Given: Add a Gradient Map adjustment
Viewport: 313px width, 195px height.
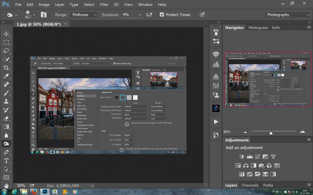Looking at the screenshot, I should click(x=273, y=174).
